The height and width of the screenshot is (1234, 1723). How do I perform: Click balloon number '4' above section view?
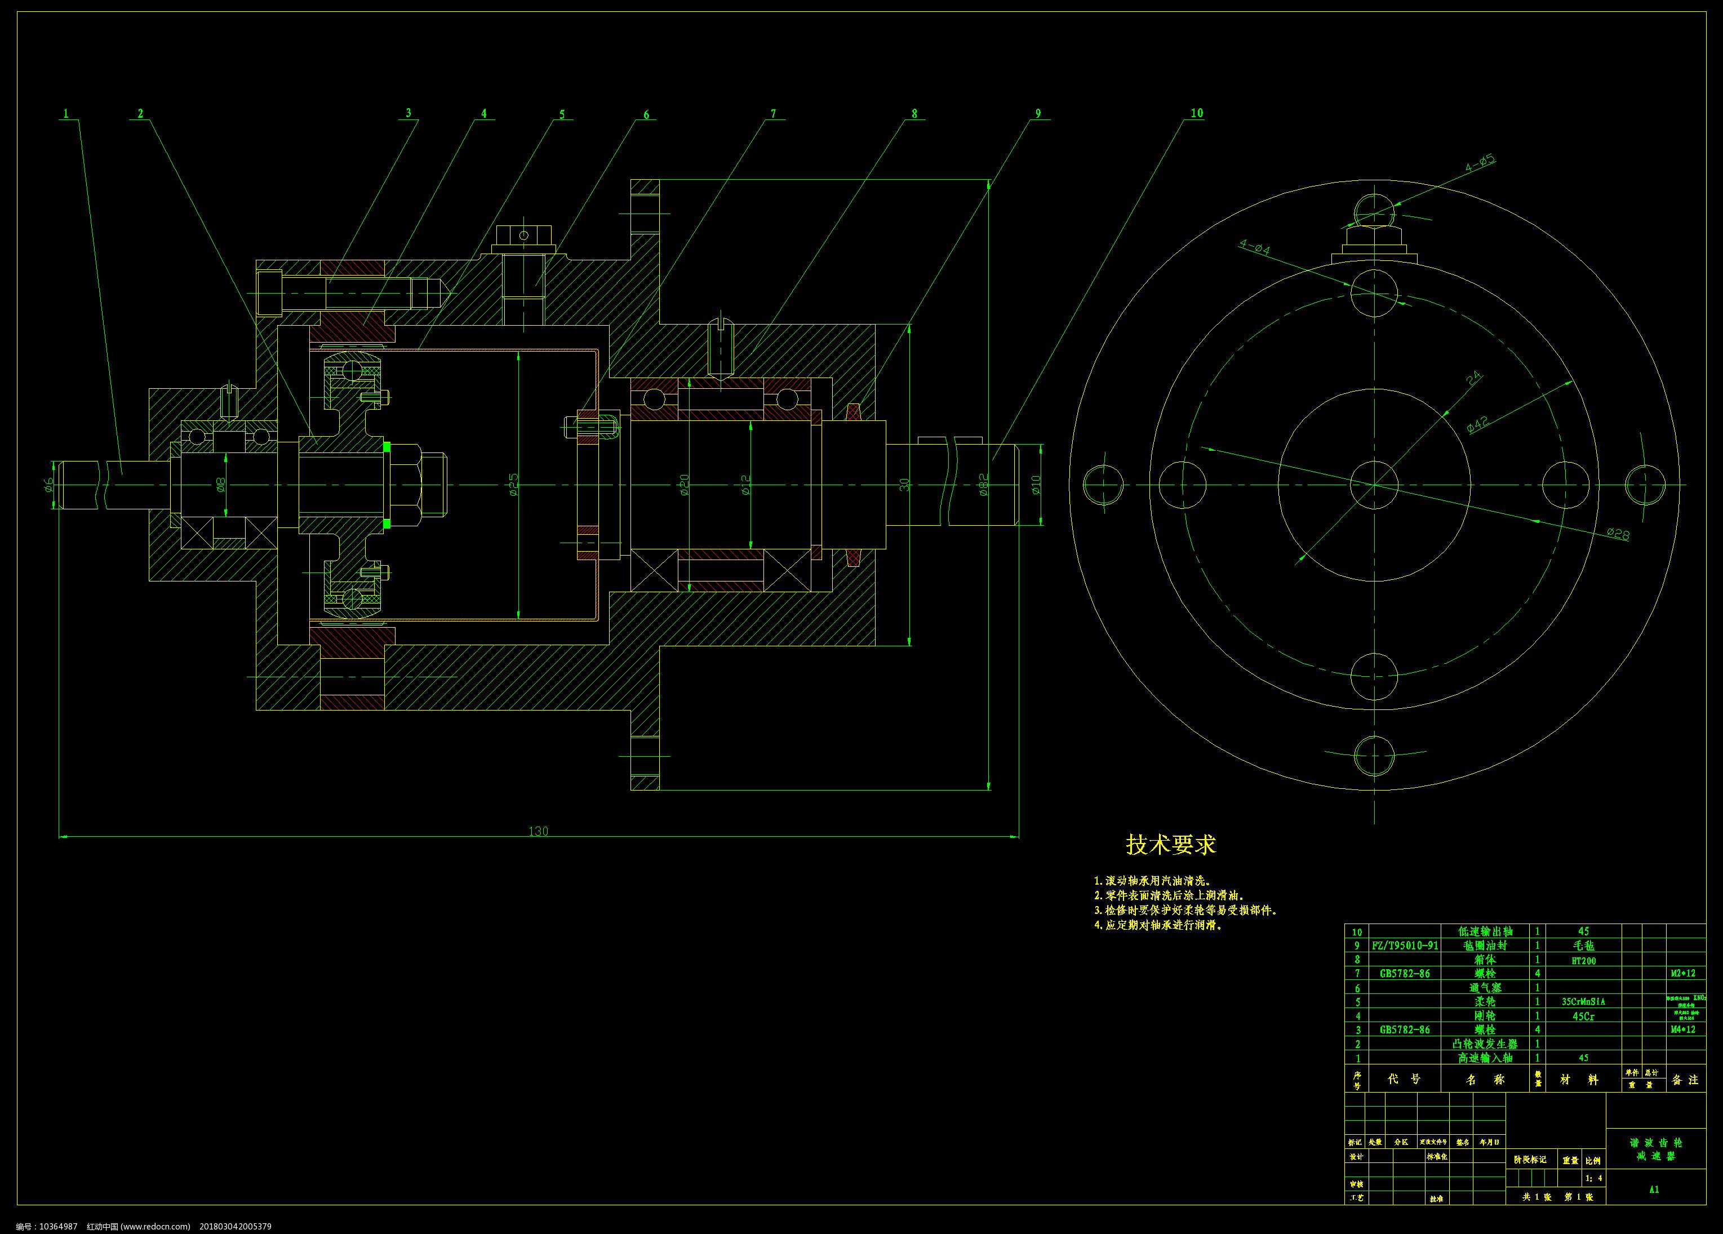(483, 113)
